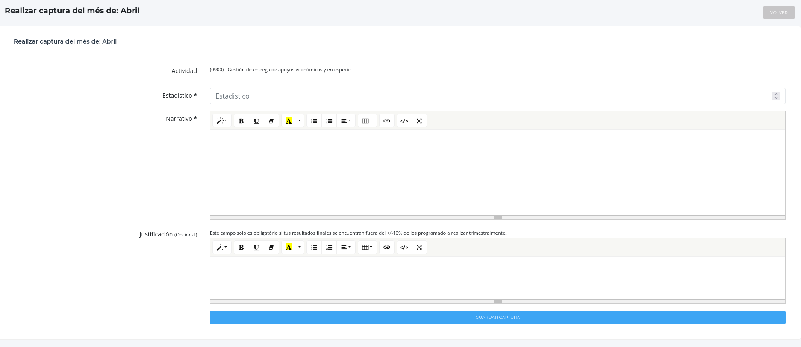Apply yellow highlight color in Narrativo toolbar
This screenshot has width=801, height=347.
point(289,121)
